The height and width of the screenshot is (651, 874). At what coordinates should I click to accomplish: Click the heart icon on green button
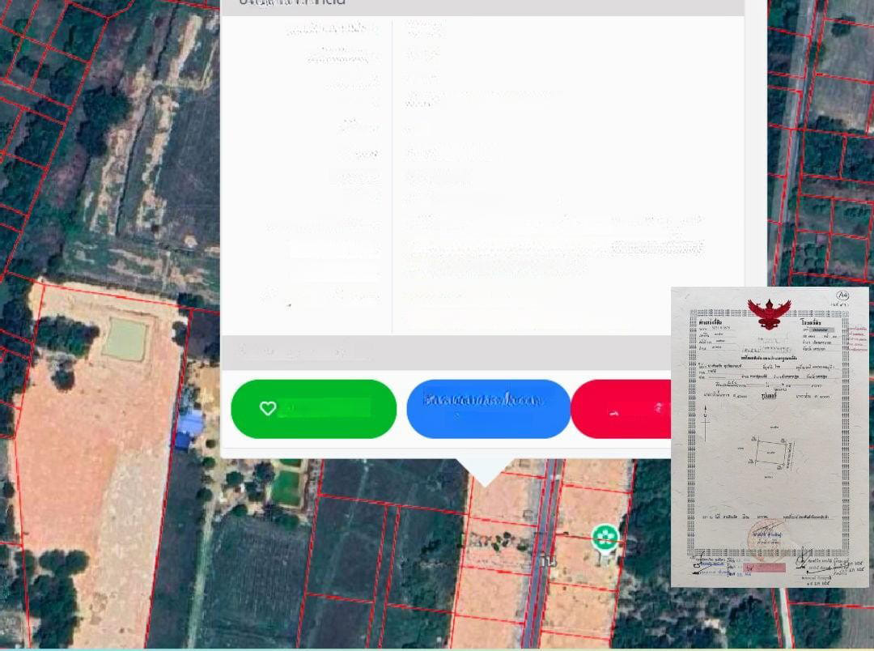[x=268, y=409]
